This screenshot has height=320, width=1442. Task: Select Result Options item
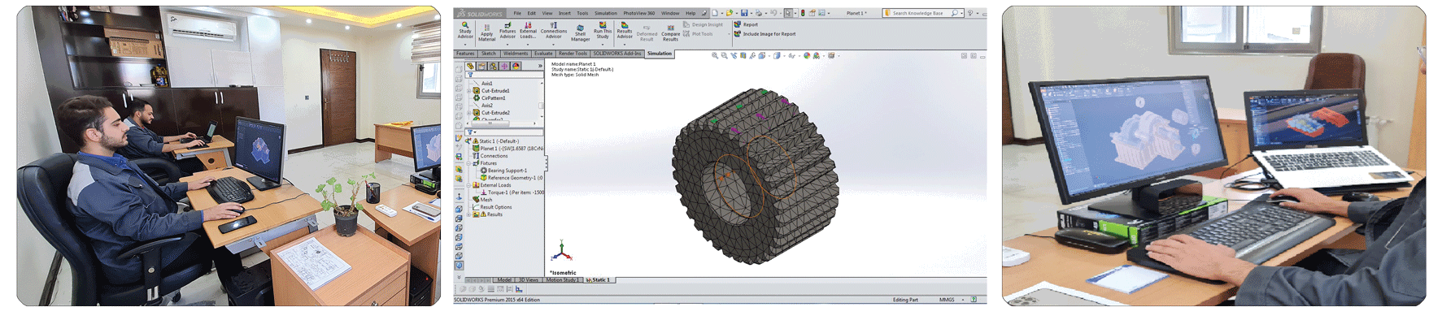coord(496,207)
